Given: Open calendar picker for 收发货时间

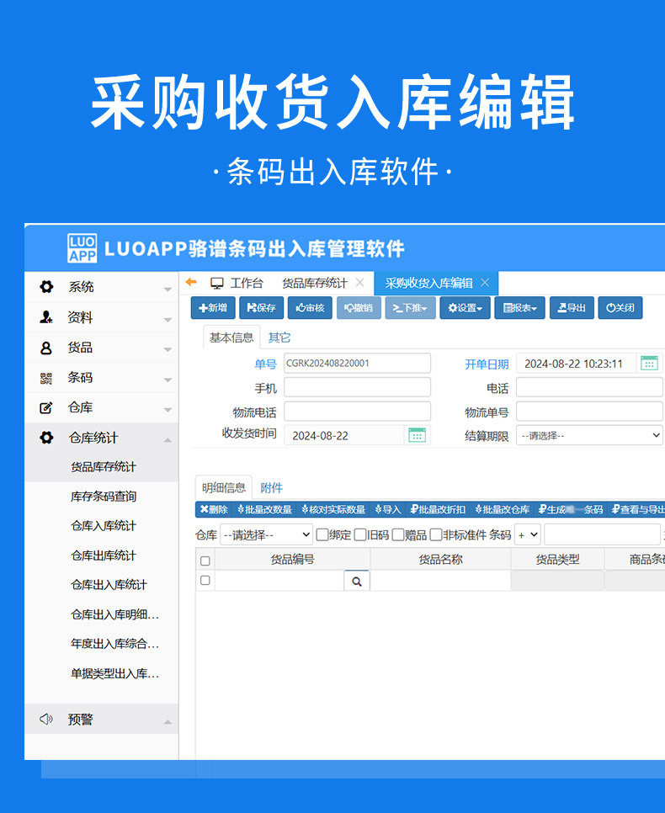Looking at the screenshot, I should click(417, 435).
